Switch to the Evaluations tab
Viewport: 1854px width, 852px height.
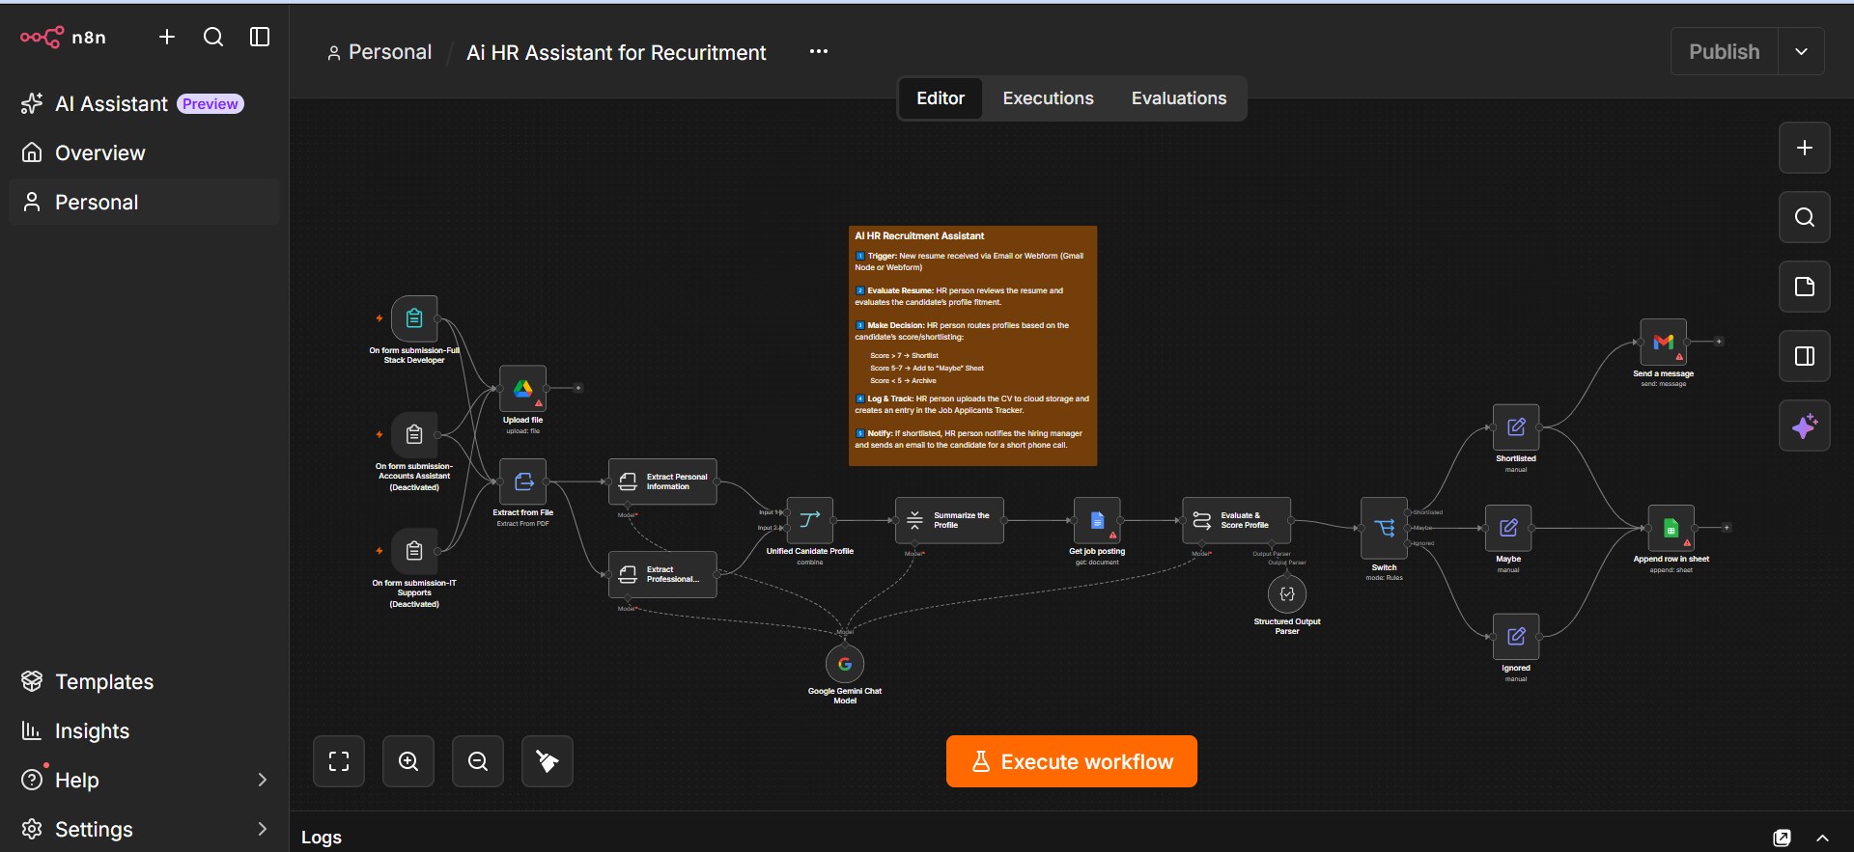coord(1179,98)
